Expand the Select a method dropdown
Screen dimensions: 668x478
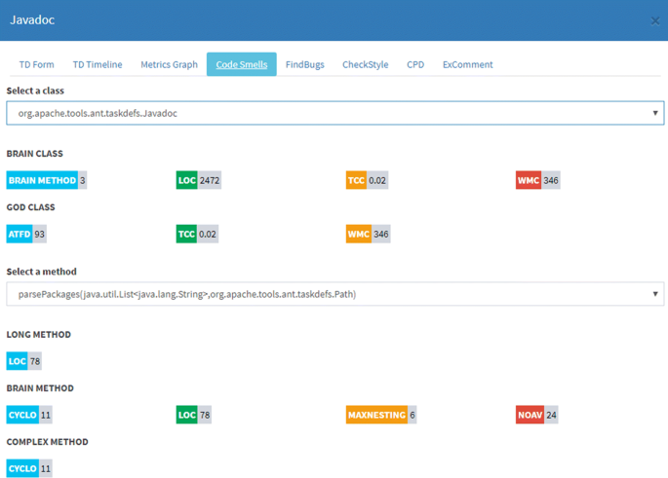[x=335, y=294]
